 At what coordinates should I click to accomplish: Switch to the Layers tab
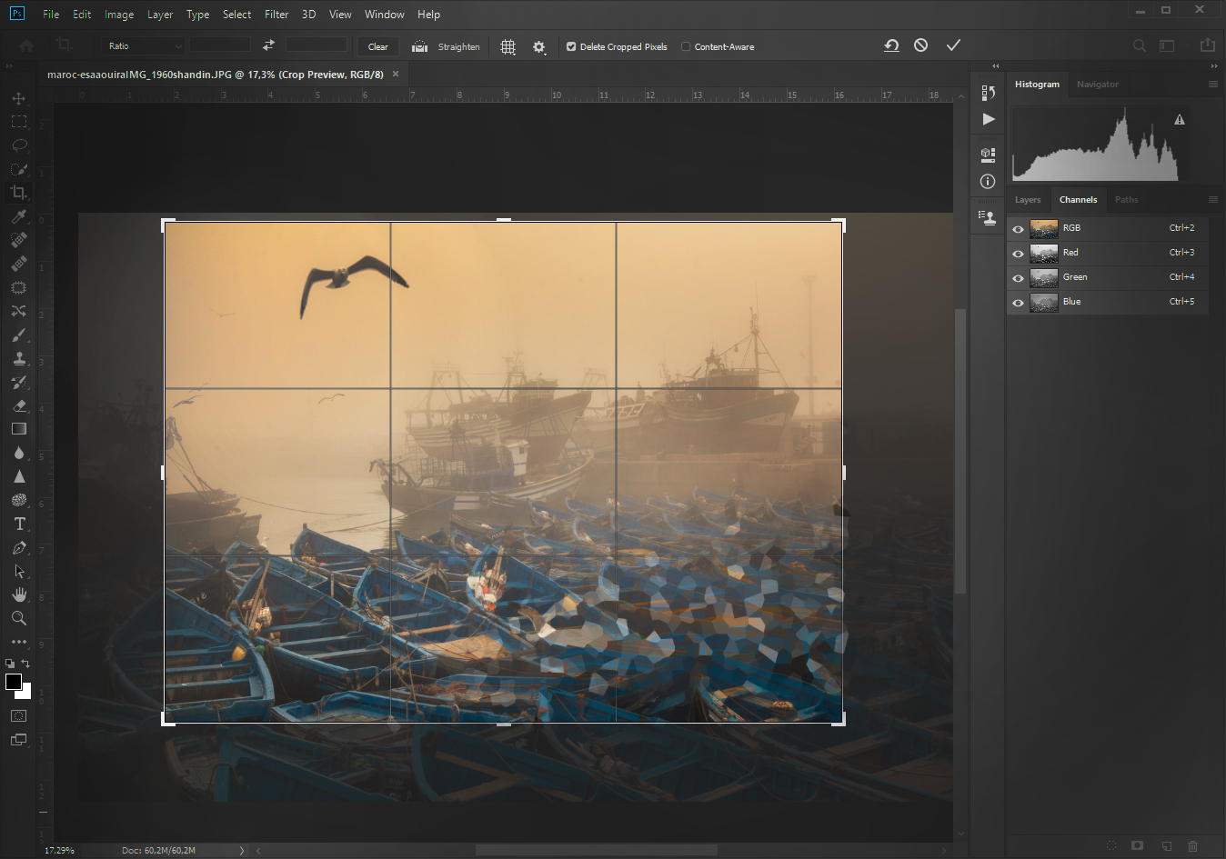[x=1028, y=200]
